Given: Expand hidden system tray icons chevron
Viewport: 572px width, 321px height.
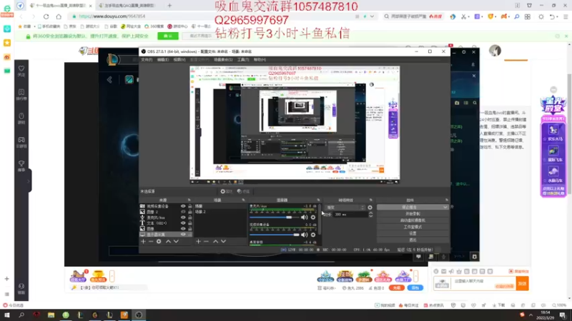Looking at the screenshot, I should pyautogui.click(x=531, y=315).
